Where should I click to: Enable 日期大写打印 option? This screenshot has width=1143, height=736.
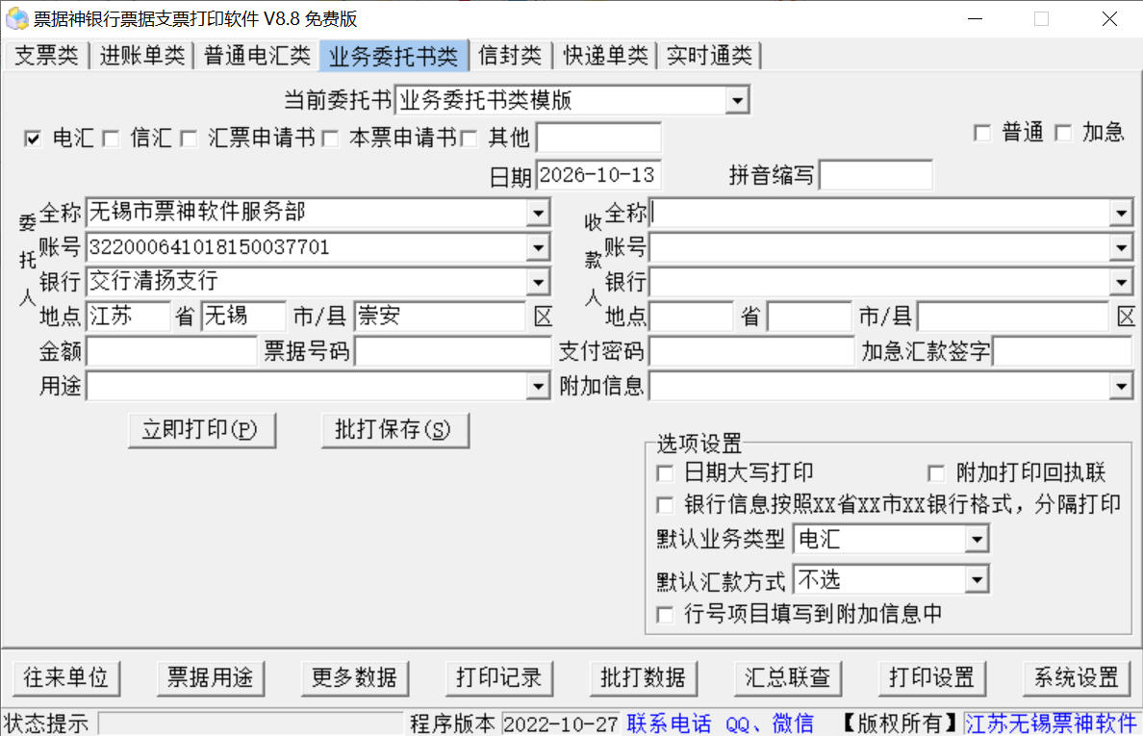[665, 473]
